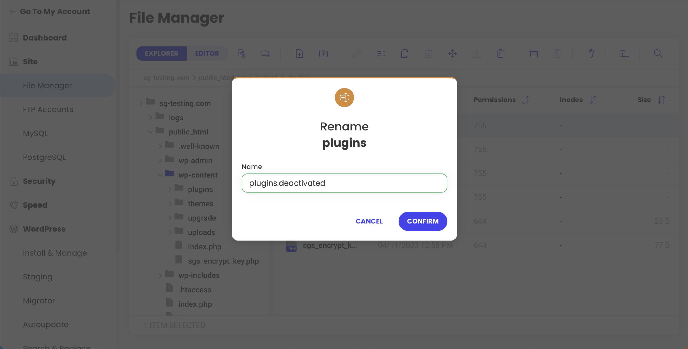Switch to the EXPLORER tab

[161, 53]
